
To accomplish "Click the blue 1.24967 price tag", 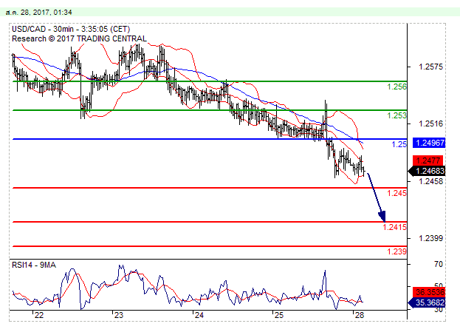I will point(429,143).
